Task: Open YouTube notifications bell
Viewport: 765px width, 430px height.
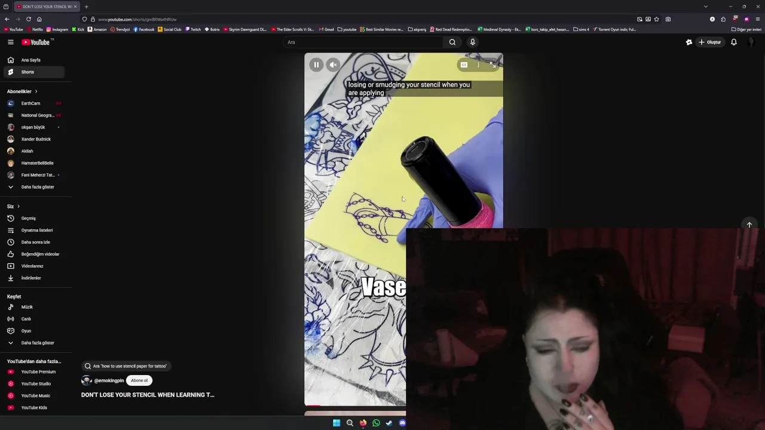Action: 734,42
